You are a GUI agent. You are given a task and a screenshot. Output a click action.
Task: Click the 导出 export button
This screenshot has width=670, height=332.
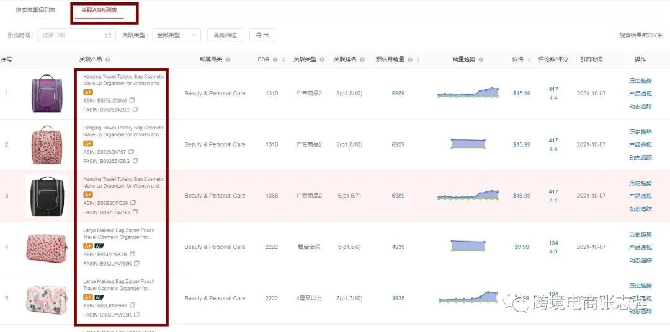coord(262,35)
